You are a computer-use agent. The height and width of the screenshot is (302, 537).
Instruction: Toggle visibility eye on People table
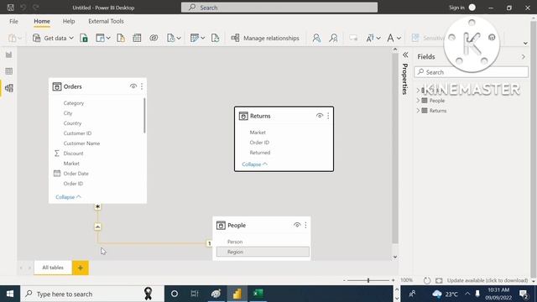[x=297, y=225]
